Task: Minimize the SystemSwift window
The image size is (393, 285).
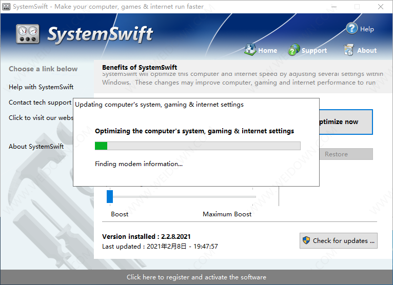Action: point(334,7)
